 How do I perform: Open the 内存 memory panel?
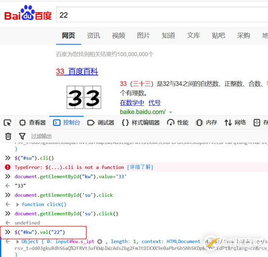(x=206, y=122)
